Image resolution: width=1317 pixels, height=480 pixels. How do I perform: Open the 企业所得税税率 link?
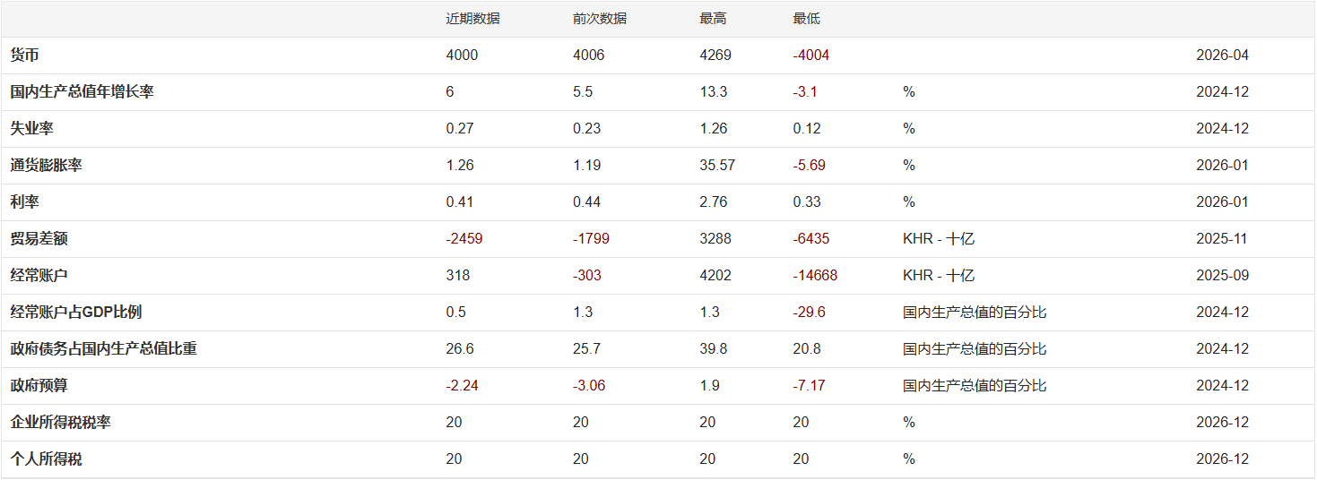pos(61,423)
